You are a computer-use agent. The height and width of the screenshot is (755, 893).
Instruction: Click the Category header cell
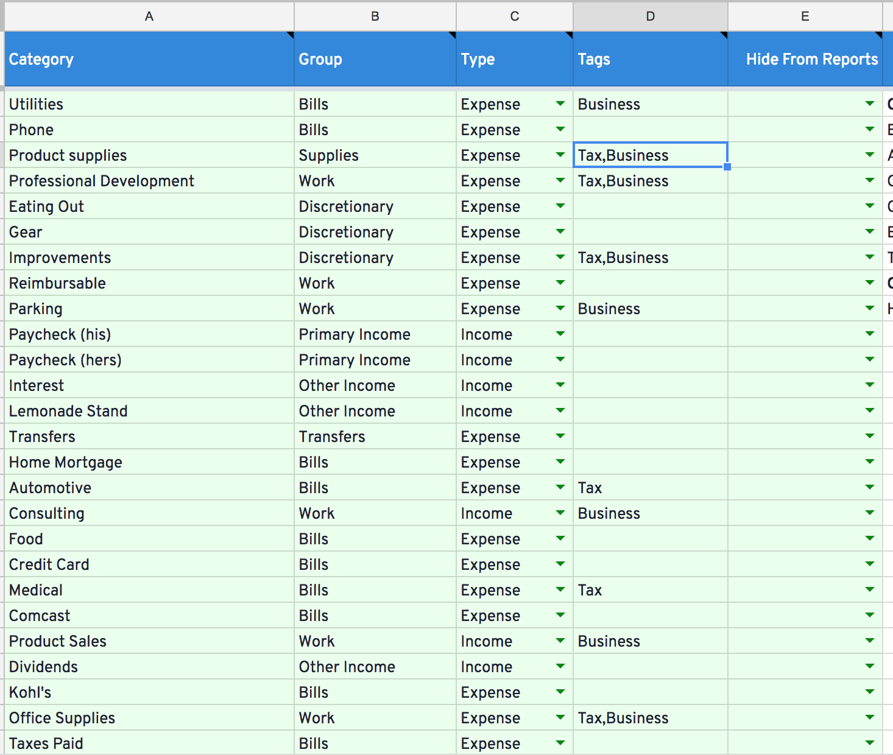[149, 59]
